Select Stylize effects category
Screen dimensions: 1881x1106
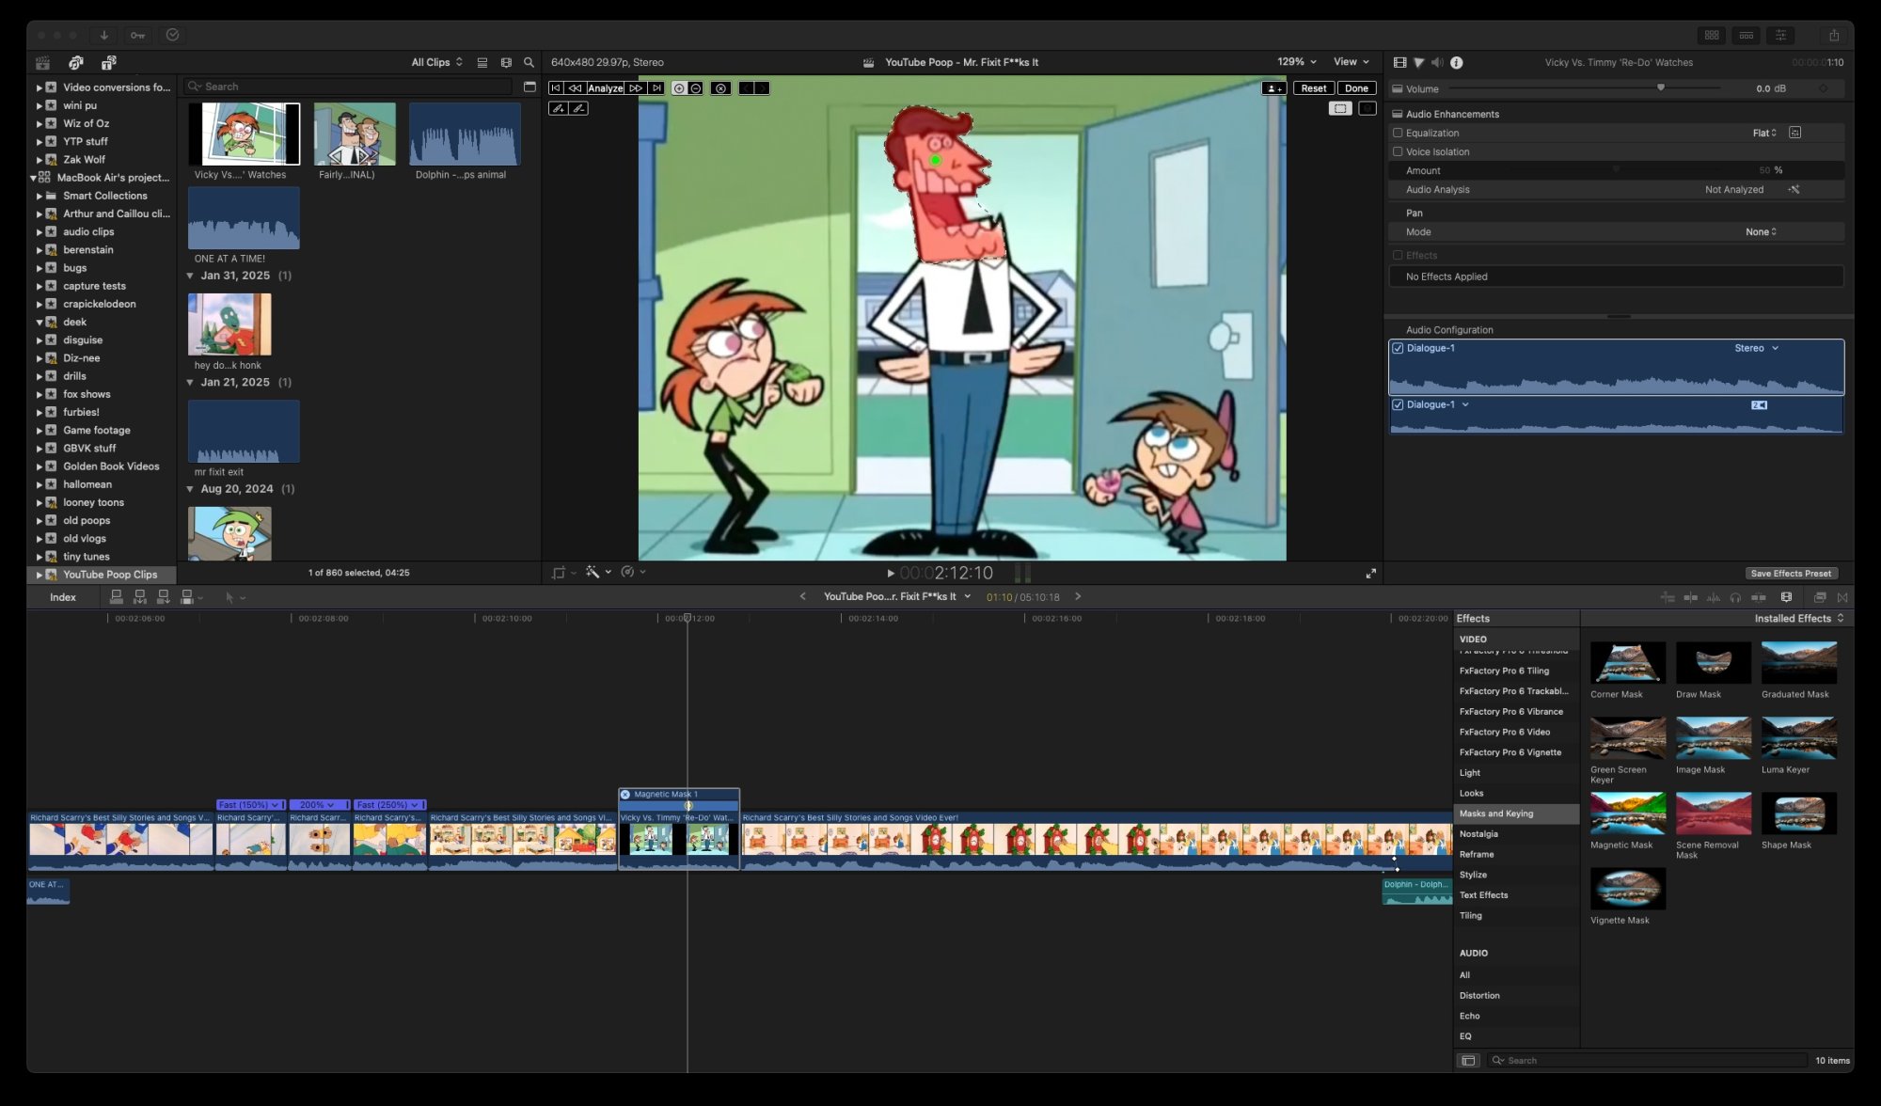click(x=1473, y=875)
